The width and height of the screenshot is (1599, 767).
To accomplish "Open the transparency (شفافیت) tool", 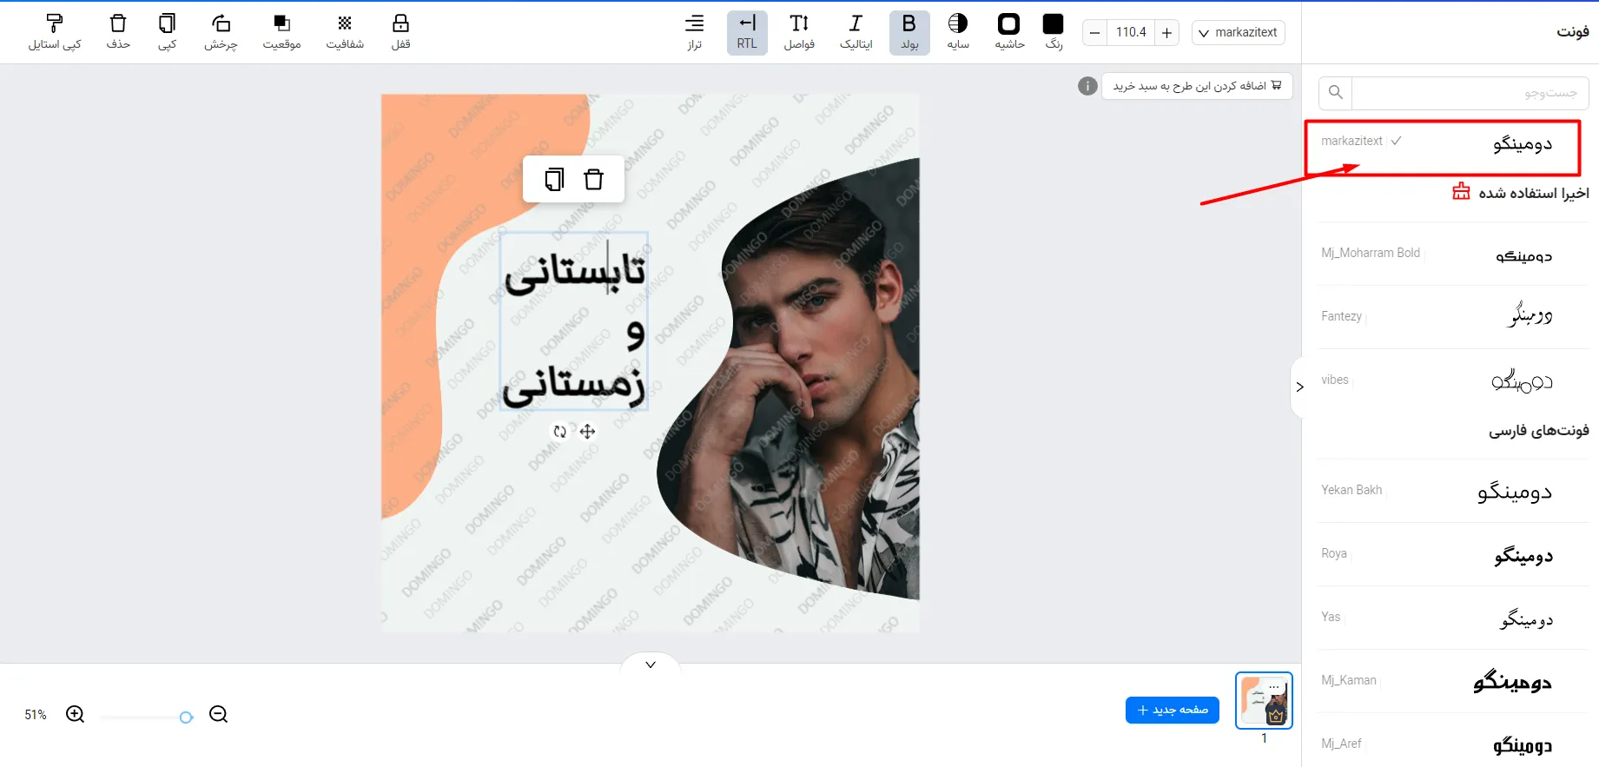I will [345, 32].
